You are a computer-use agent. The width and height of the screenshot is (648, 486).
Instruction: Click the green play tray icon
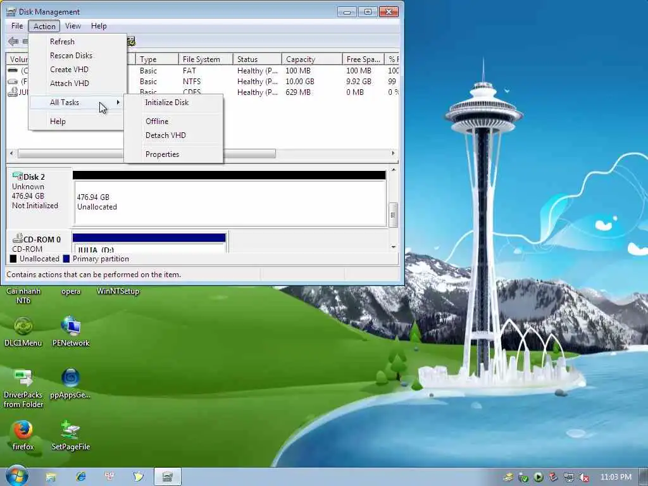tap(539, 477)
